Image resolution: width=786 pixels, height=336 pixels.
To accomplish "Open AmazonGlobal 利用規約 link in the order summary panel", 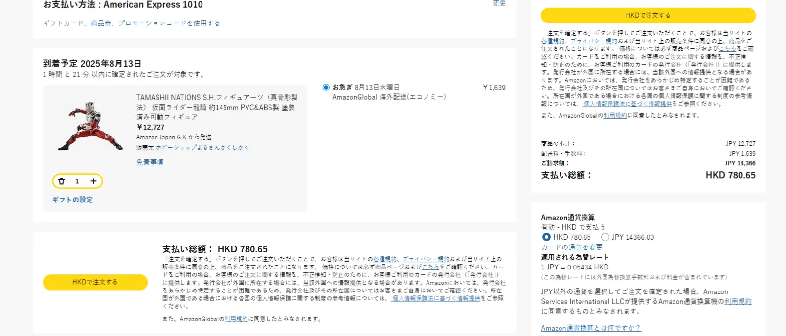I will (615, 116).
